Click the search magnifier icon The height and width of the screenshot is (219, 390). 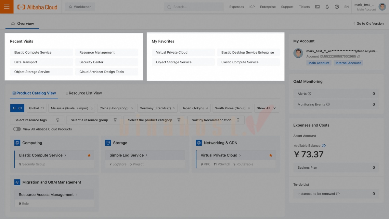169,7
